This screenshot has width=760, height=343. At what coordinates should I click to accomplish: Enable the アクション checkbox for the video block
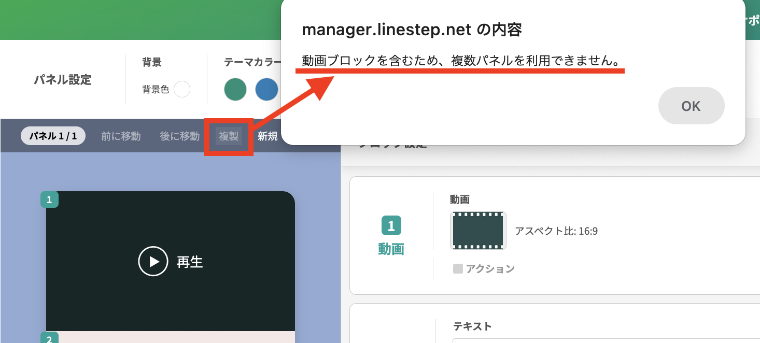tap(458, 268)
